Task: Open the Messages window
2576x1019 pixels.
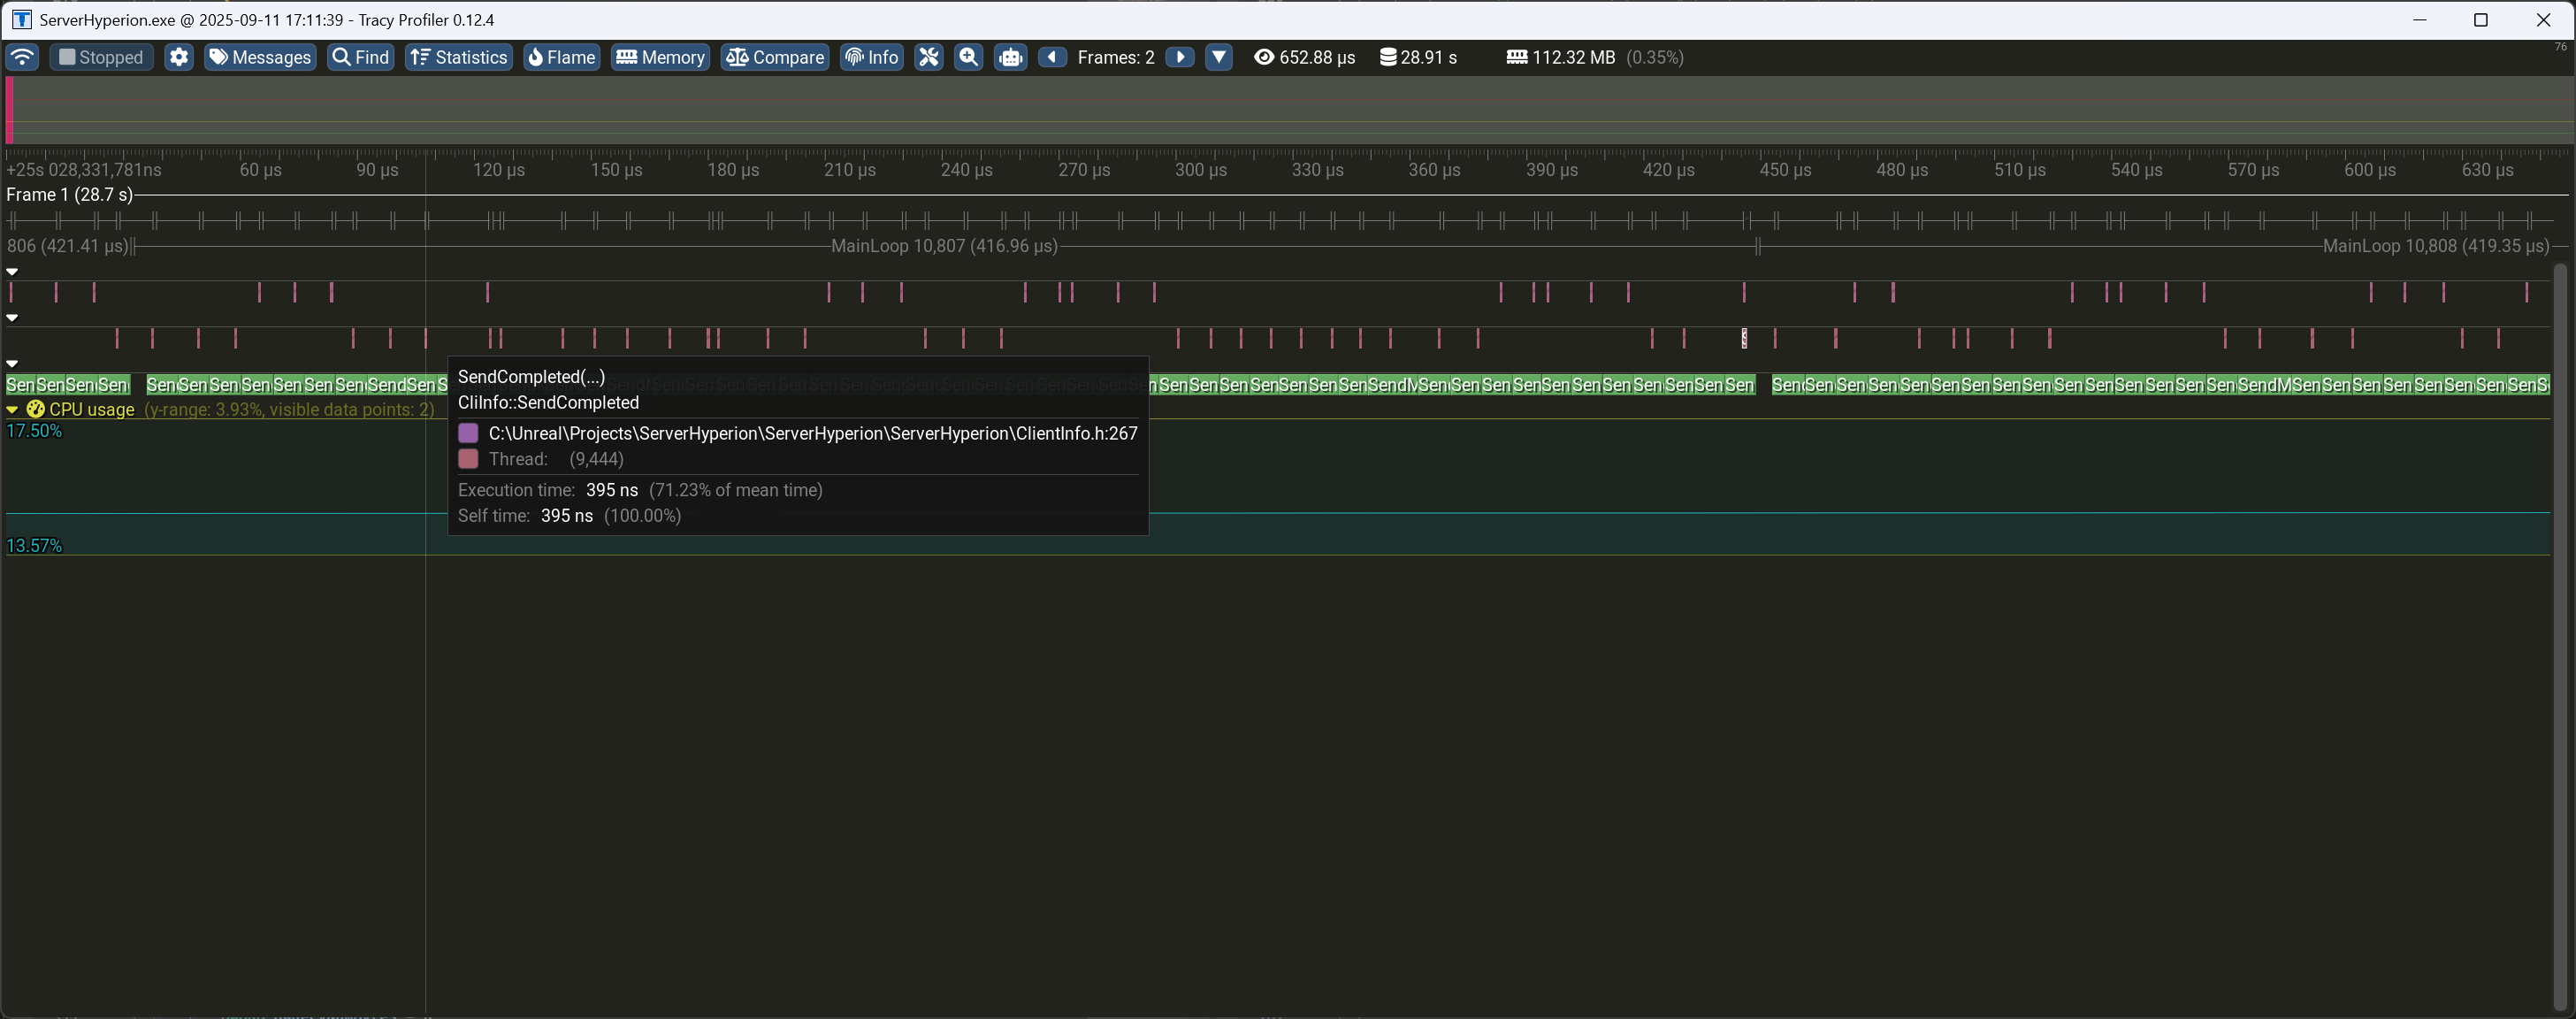Action: pos(260,57)
